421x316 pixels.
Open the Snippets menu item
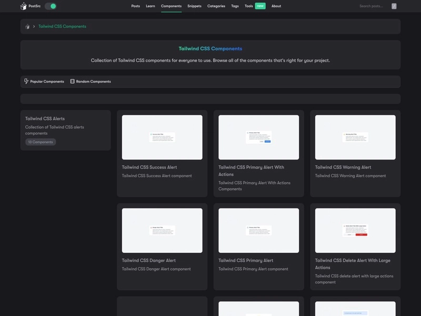pos(194,6)
